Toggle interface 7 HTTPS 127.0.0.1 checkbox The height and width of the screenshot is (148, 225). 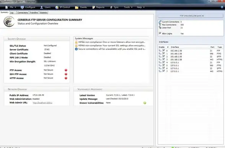click(164, 71)
